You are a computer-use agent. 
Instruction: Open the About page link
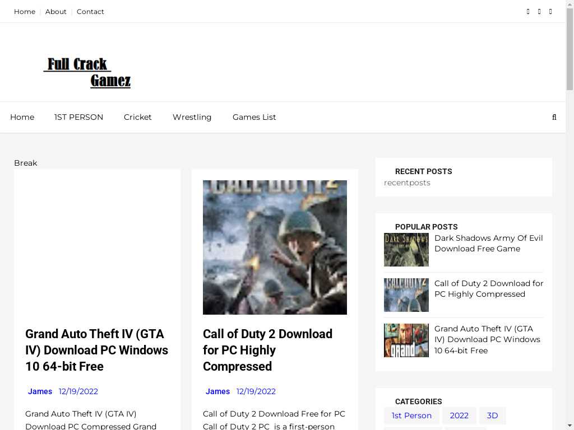55,12
